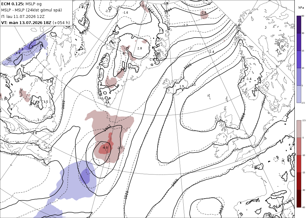Click the '-1.6' value label

(125, 12)
